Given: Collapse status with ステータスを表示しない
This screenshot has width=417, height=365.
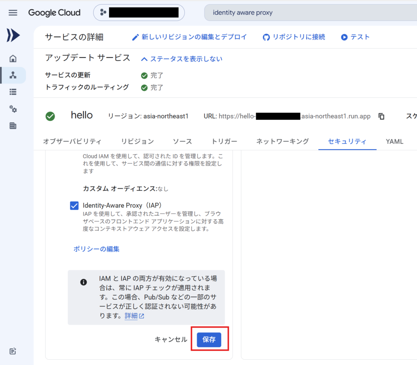Looking at the screenshot, I should click(182, 59).
